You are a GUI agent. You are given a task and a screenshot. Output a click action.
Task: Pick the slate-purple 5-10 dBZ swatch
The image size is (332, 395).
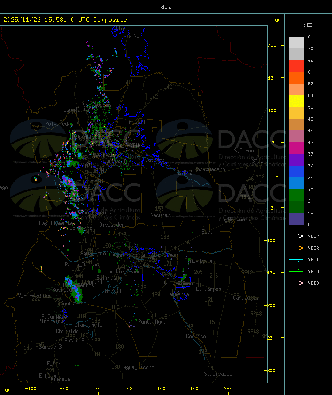pyautogui.click(x=296, y=219)
